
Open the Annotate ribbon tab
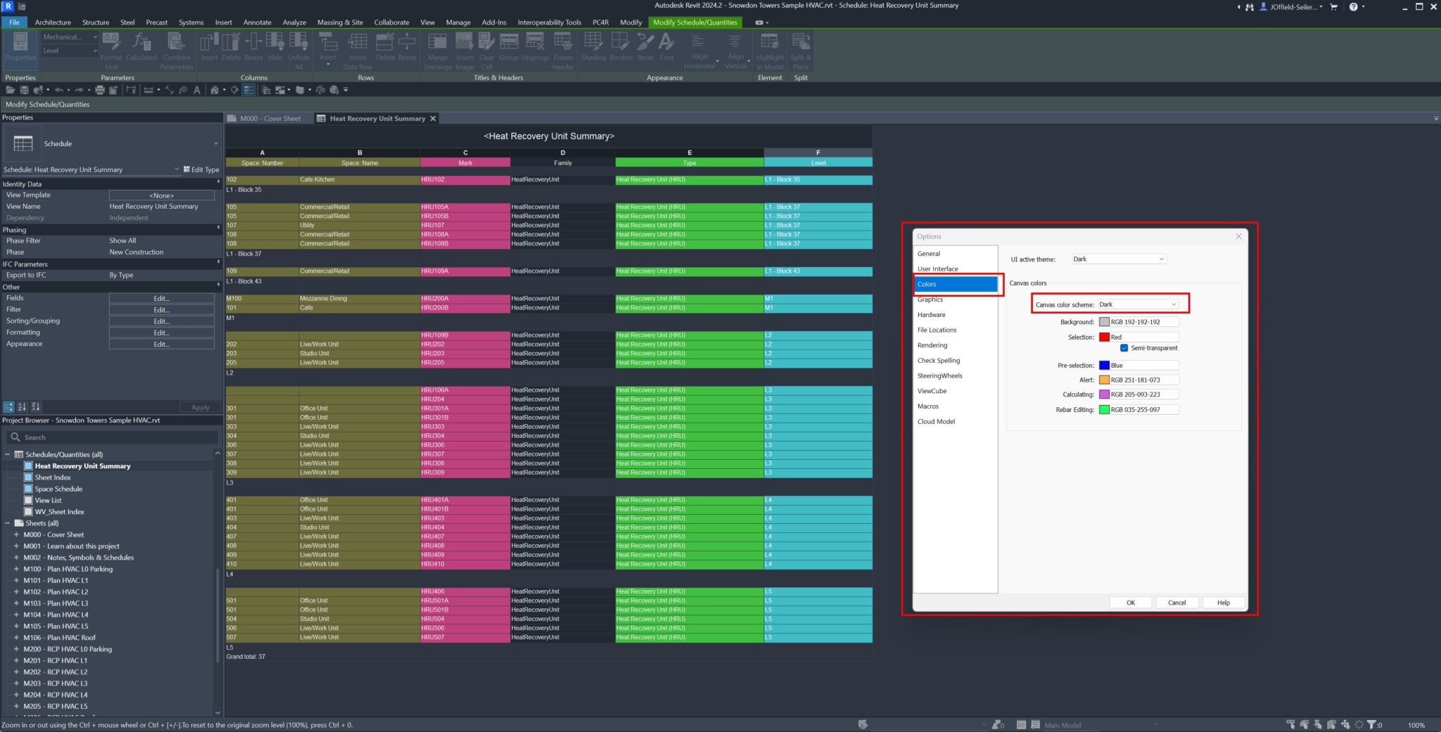click(257, 23)
